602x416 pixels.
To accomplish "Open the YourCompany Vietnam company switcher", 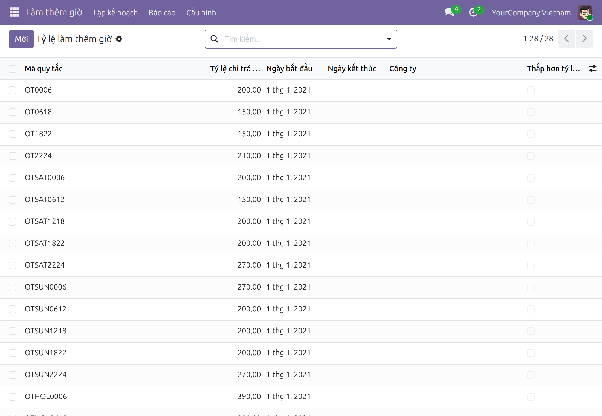I will coord(531,13).
